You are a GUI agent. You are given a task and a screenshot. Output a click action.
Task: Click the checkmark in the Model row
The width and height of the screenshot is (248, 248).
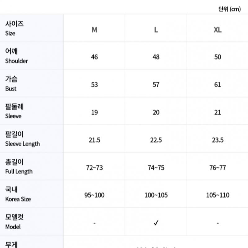[156, 223]
